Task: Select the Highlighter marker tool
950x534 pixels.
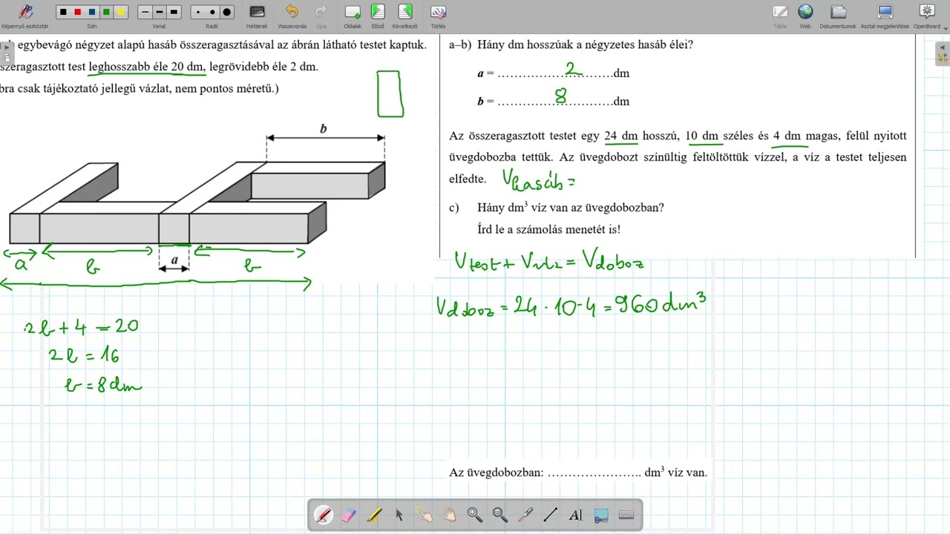Action: point(374,515)
